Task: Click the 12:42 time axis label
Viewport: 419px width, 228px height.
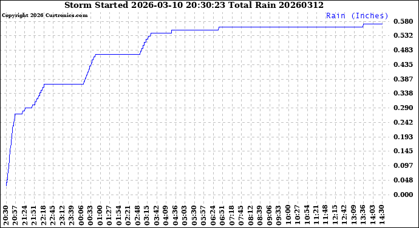Action: click(344, 215)
